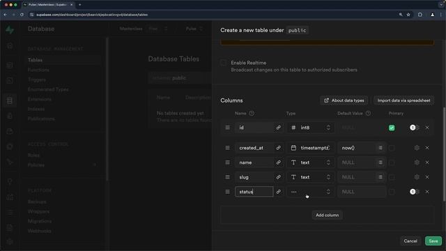This screenshot has height=251, width=446.
Task: Click the Name column help icon
Action: [x=252, y=113]
